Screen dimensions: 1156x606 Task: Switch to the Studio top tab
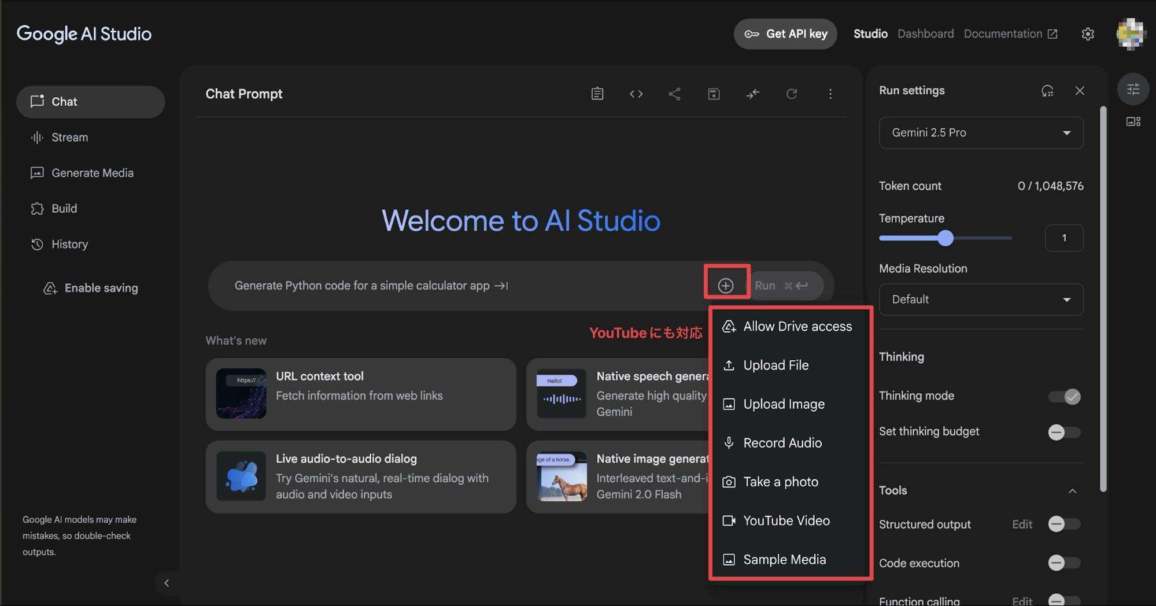click(x=870, y=34)
